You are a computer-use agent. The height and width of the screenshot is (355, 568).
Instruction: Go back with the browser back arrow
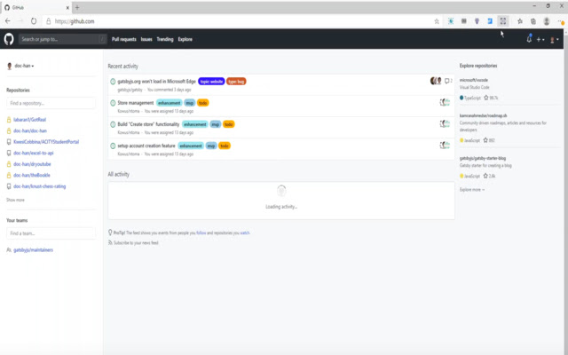(8, 21)
